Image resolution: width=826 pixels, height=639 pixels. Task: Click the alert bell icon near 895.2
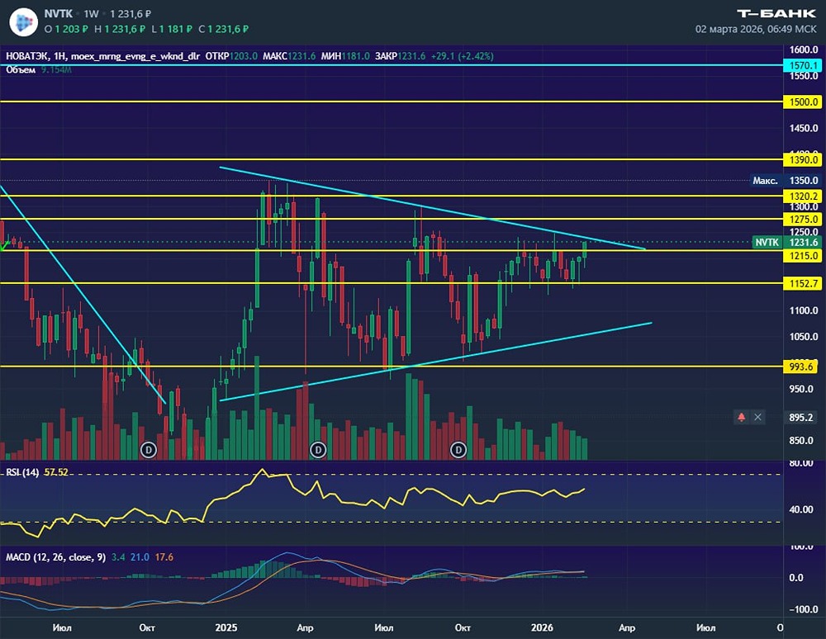(x=741, y=417)
